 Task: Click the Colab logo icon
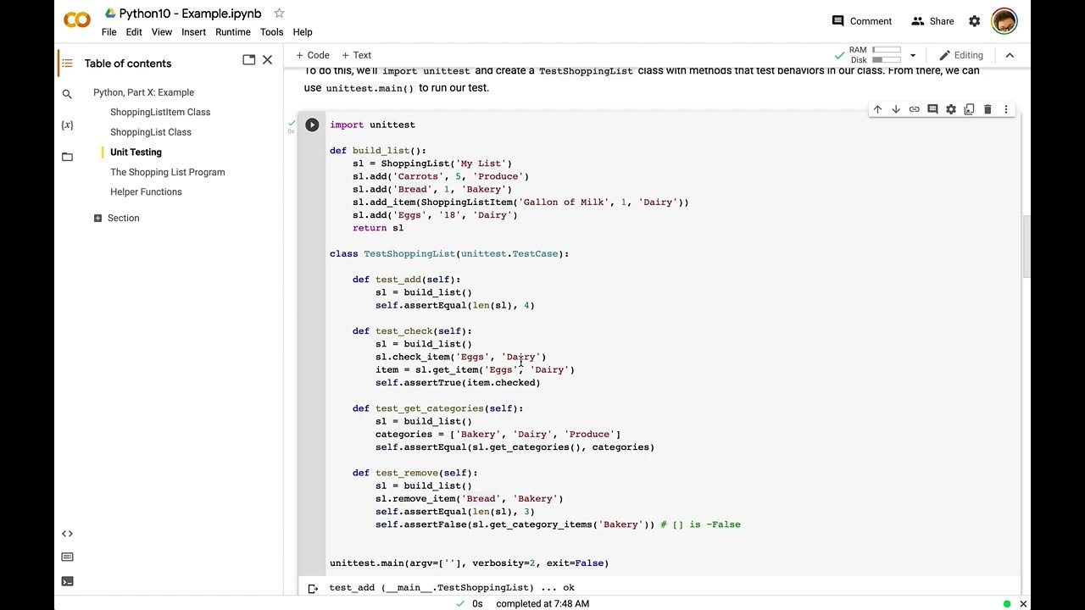(x=77, y=20)
